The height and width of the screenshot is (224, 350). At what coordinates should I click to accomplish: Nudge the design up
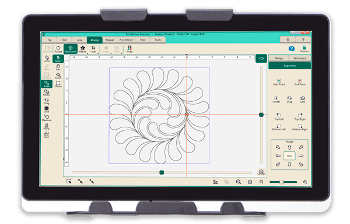[289, 147]
